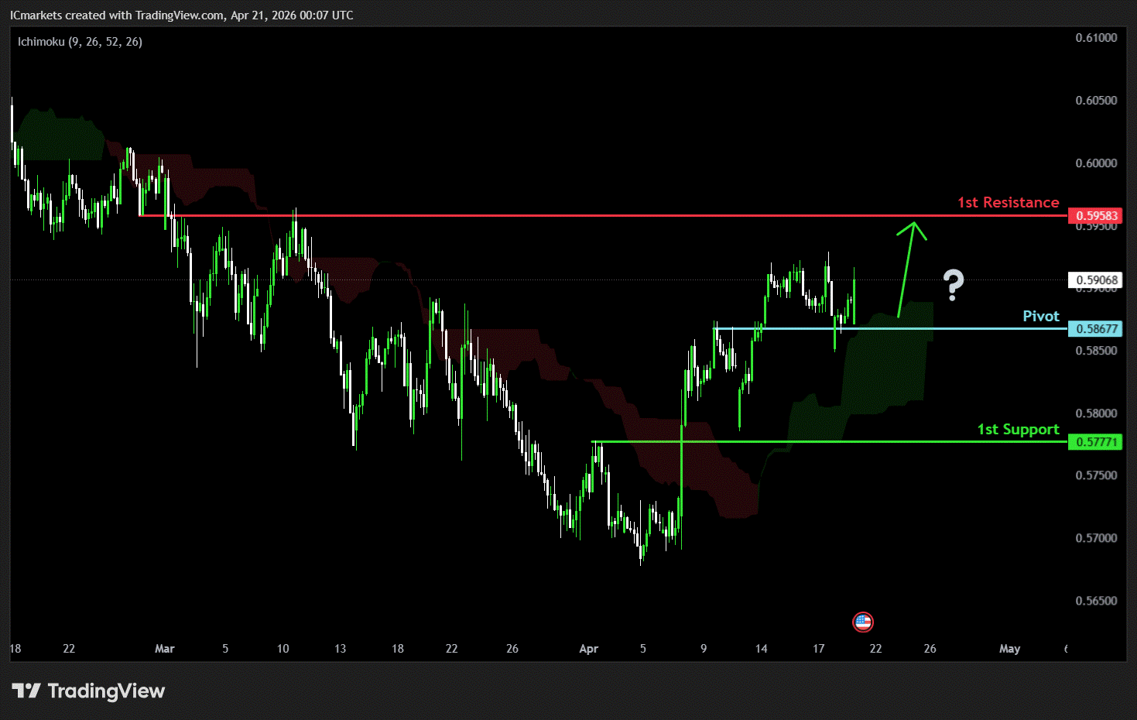Click the ICmarkets header caption text
1137x720 pixels.
pos(181,15)
